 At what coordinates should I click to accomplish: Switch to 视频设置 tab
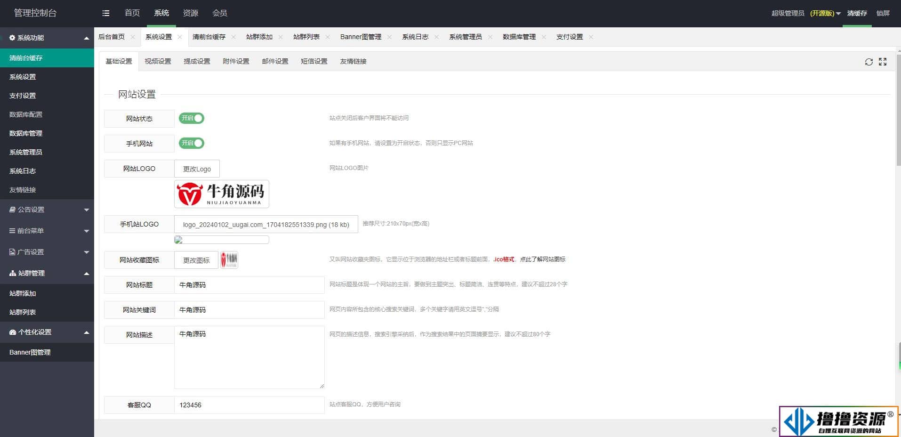click(158, 62)
